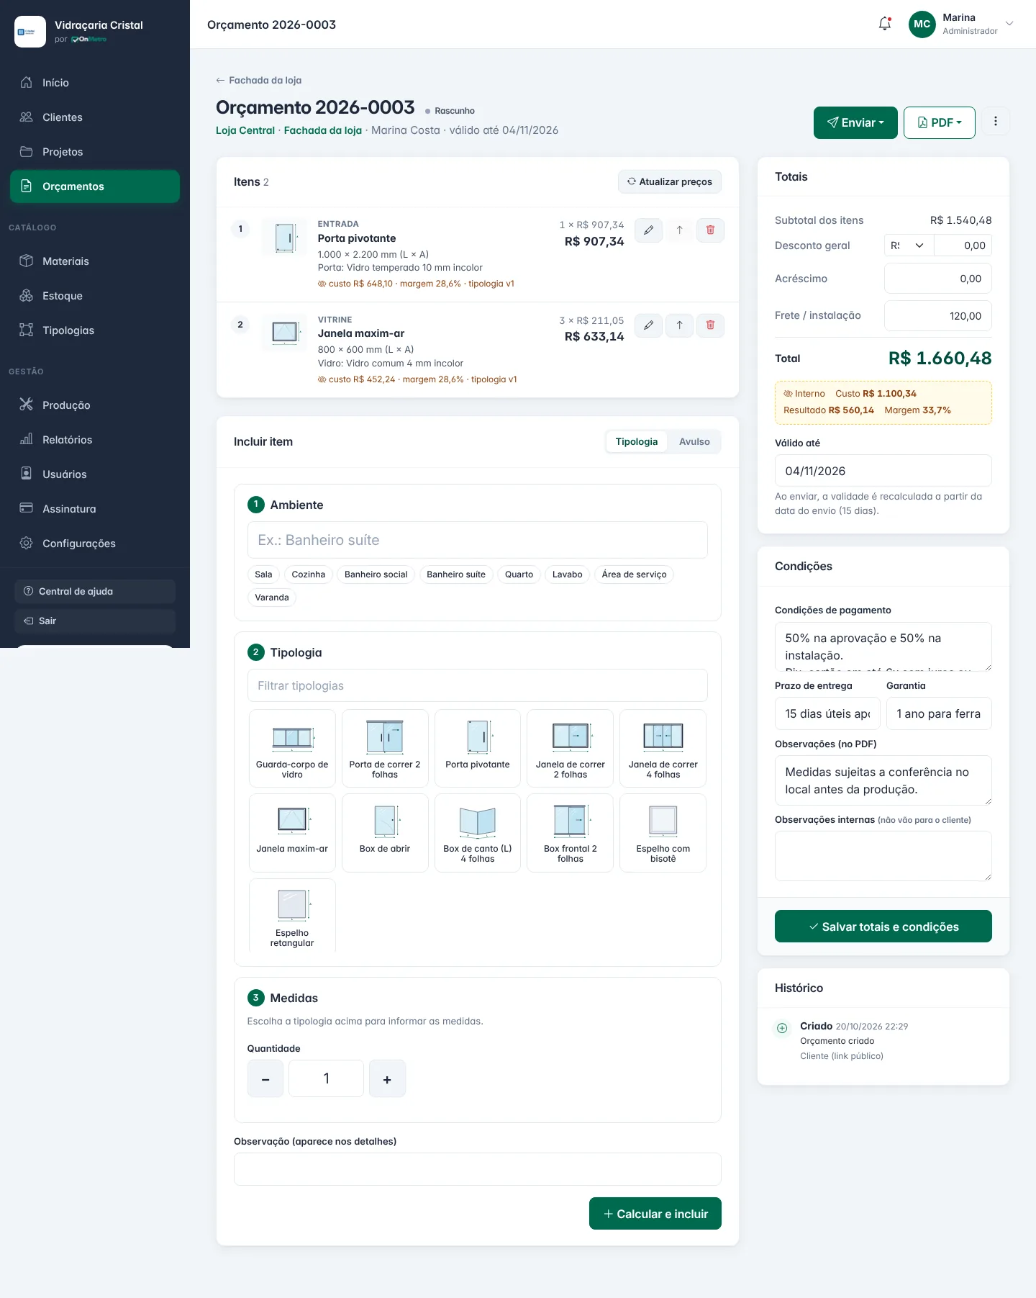Edit the Porta pivotante item
The width and height of the screenshot is (1036, 1298).
click(648, 230)
